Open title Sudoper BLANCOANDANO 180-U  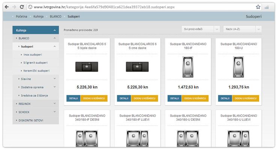coord(239,46)
